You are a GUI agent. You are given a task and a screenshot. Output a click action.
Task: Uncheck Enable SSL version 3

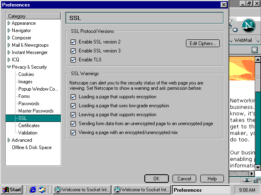pyautogui.click(x=73, y=51)
